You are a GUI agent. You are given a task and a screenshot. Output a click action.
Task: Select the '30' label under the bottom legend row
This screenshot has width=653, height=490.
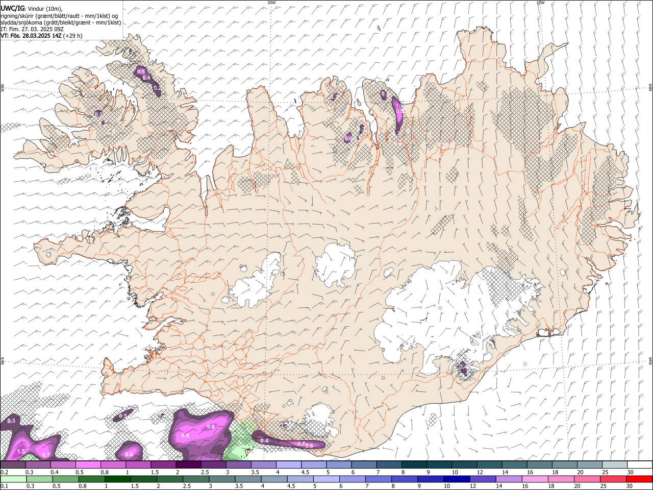629,486
